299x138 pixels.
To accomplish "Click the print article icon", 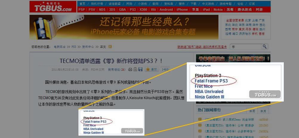I will click(130, 69).
